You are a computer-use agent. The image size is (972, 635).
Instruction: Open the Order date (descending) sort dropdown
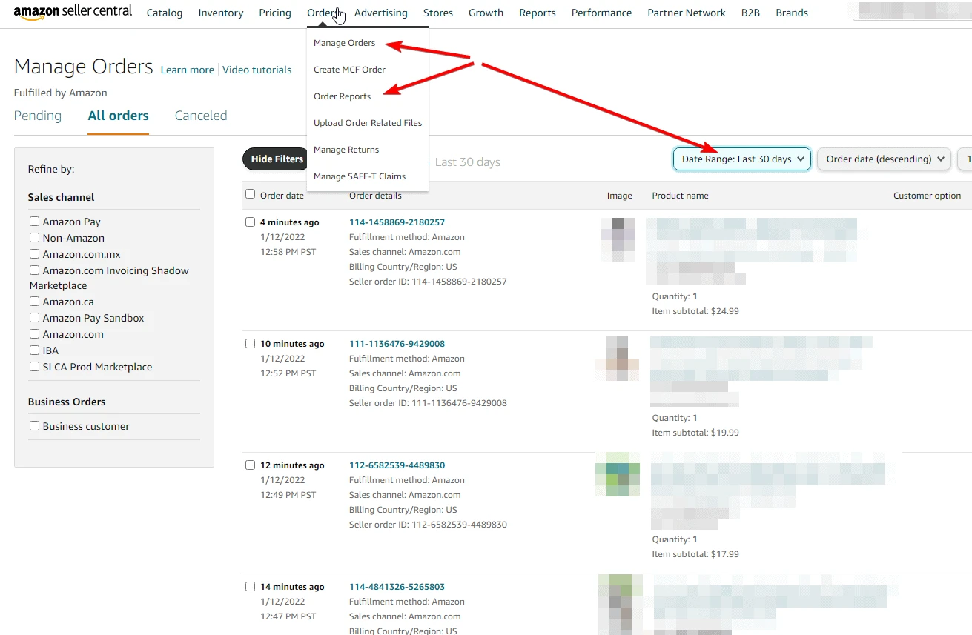pos(883,159)
